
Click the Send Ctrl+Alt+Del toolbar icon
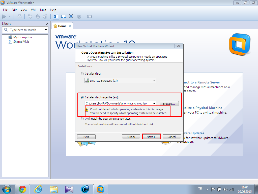[19, 16]
